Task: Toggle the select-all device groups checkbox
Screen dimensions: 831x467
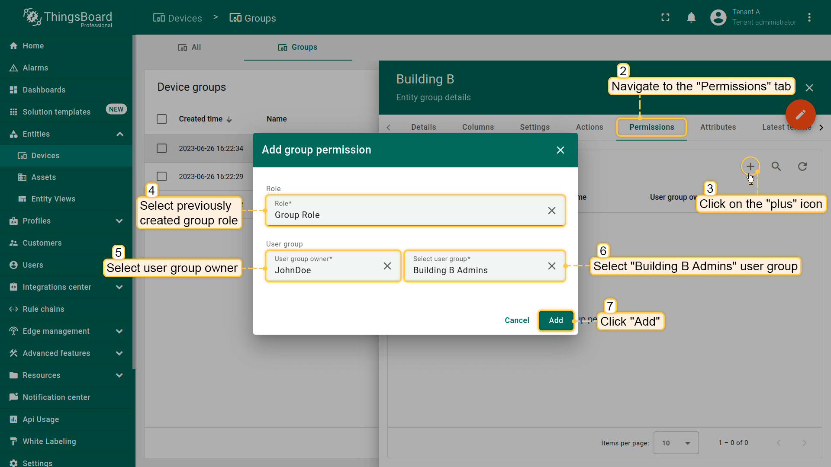Action: [161, 119]
